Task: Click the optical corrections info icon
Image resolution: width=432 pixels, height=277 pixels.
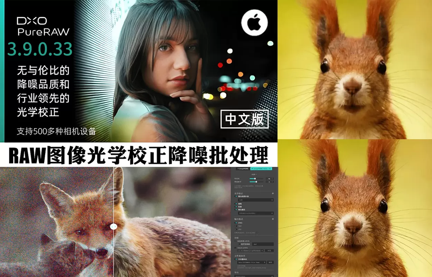Action: (273, 193)
